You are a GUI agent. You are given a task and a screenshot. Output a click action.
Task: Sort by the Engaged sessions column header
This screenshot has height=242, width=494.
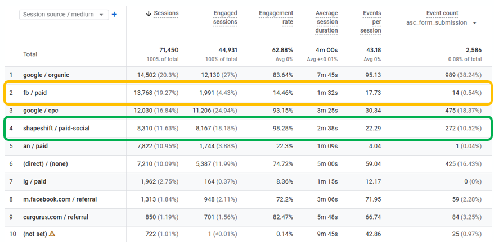(x=225, y=17)
